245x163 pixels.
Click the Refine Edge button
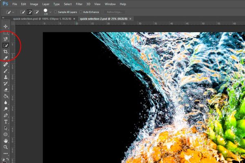point(115,12)
